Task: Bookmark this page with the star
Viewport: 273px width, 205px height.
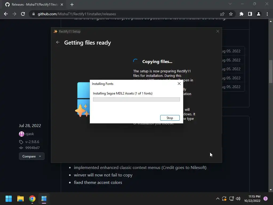Action: (x=231, y=14)
